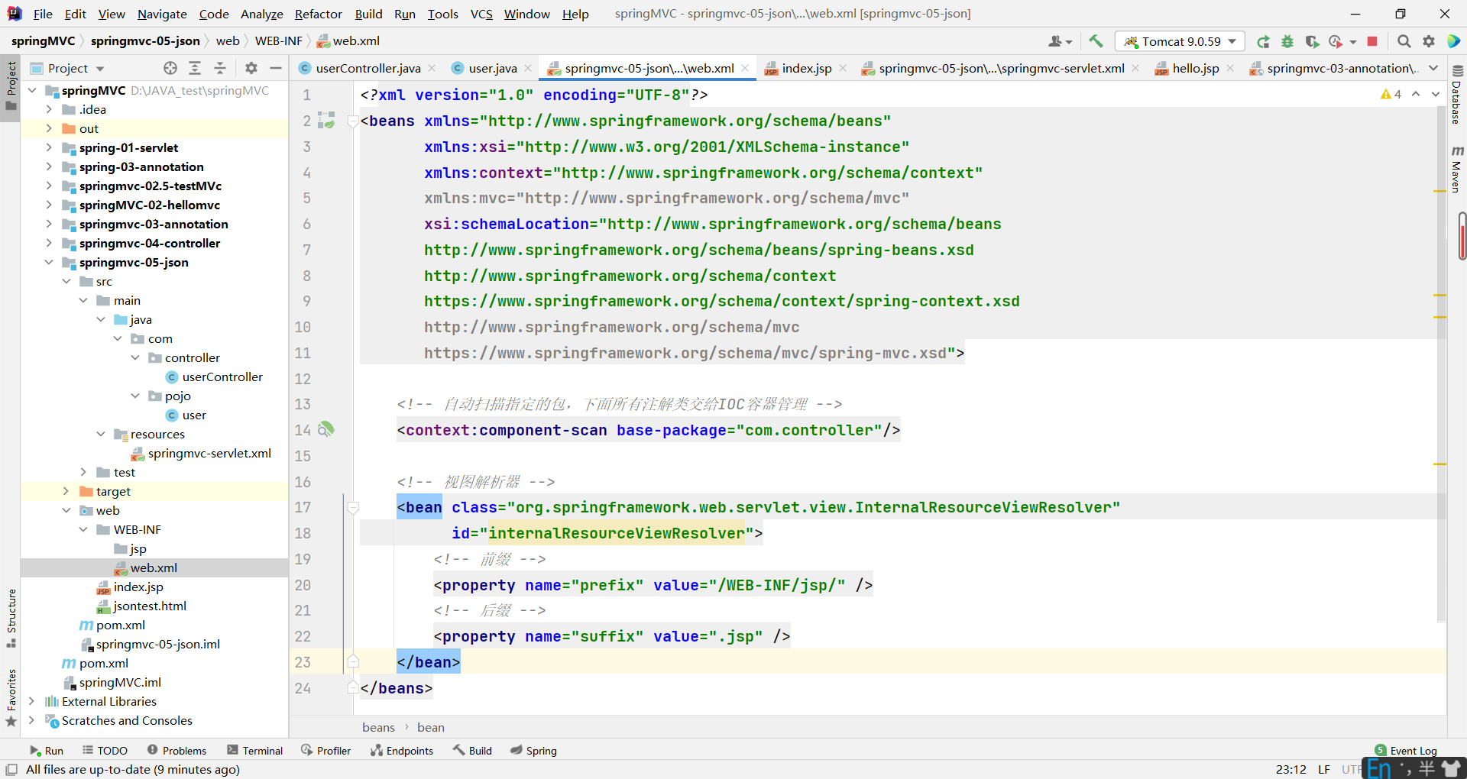
Task: Open the Event Log
Action: pos(1405,751)
